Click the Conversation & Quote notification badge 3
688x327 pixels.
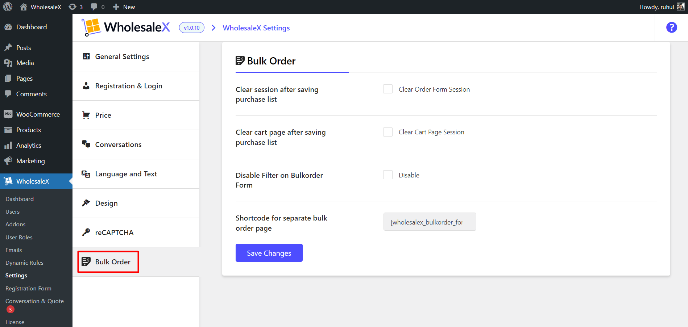point(10,310)
